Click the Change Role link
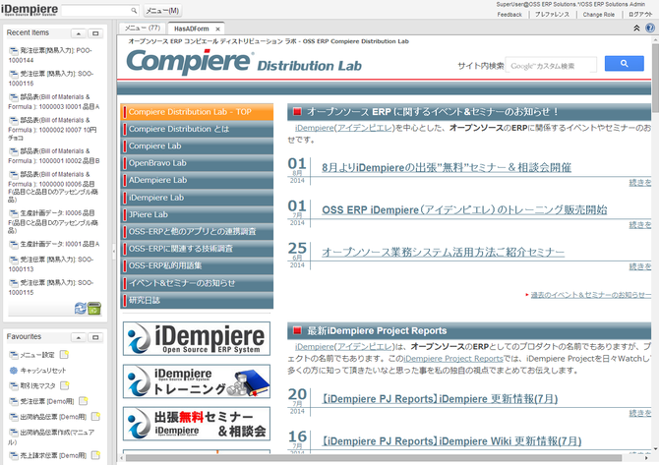Screen dimensions: 659x465 coord(598,15)
